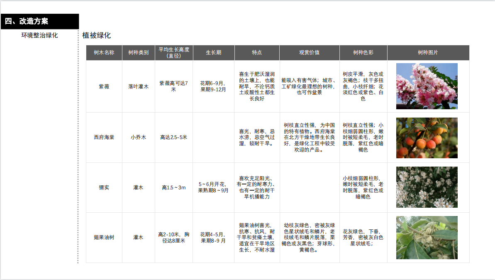This screenshot has width=495, height=280.
Task: Click the 树种图片 header cell
Action: pos(428,53)
